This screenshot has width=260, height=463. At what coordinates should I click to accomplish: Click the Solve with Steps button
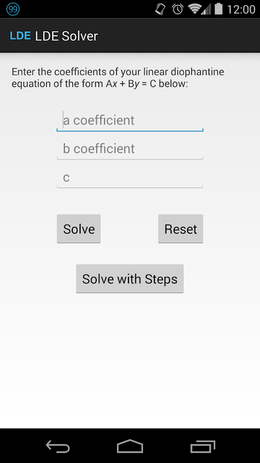click(129, 279)
